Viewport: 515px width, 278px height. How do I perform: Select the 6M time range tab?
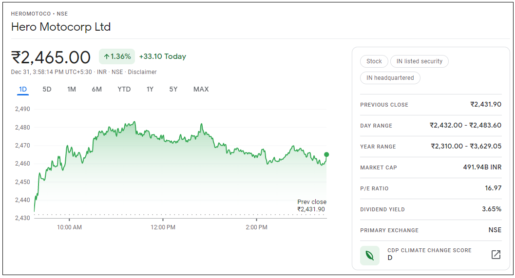click(96, 89)
